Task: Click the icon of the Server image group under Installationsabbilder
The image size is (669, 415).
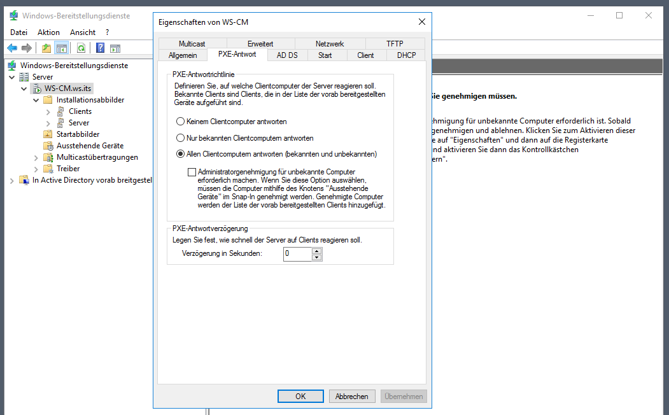Action: pos(60,123)
